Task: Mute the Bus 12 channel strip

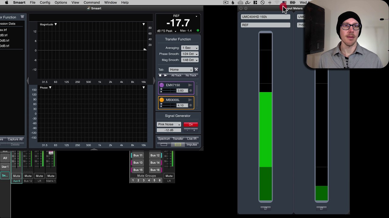Action: click(28, 176)
